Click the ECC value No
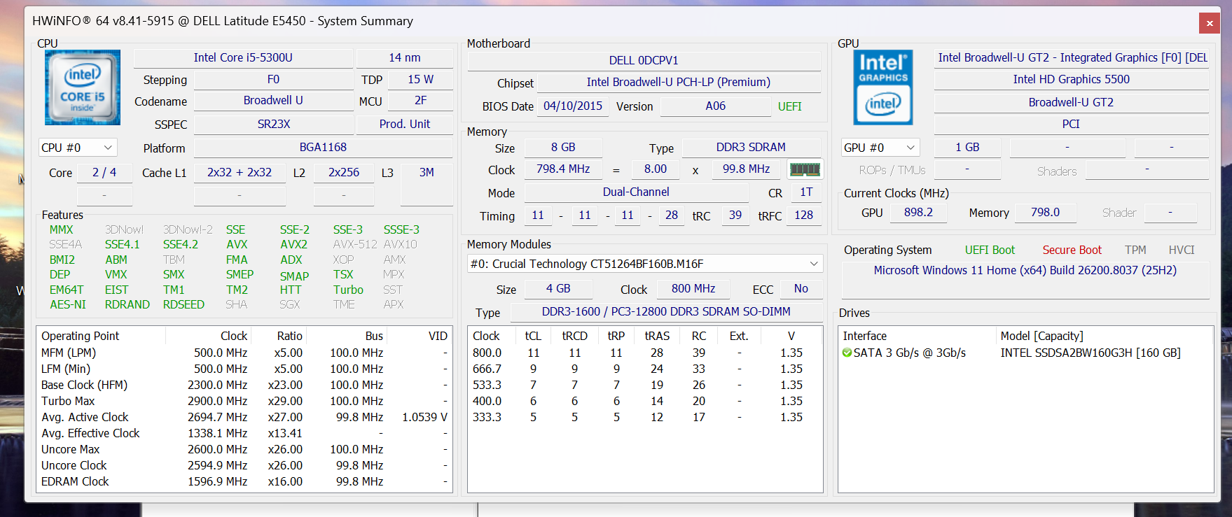This screenshot has height=517, width=1232. click(801, 288)
